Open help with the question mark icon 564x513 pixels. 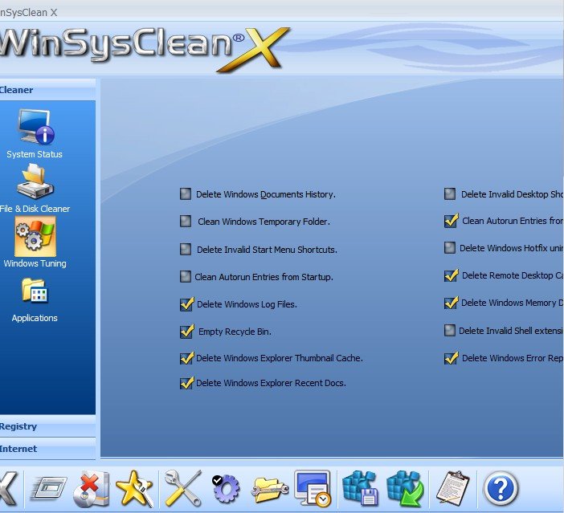[501, 489]
